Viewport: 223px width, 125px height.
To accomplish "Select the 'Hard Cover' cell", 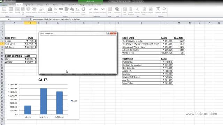I will 14,44.
